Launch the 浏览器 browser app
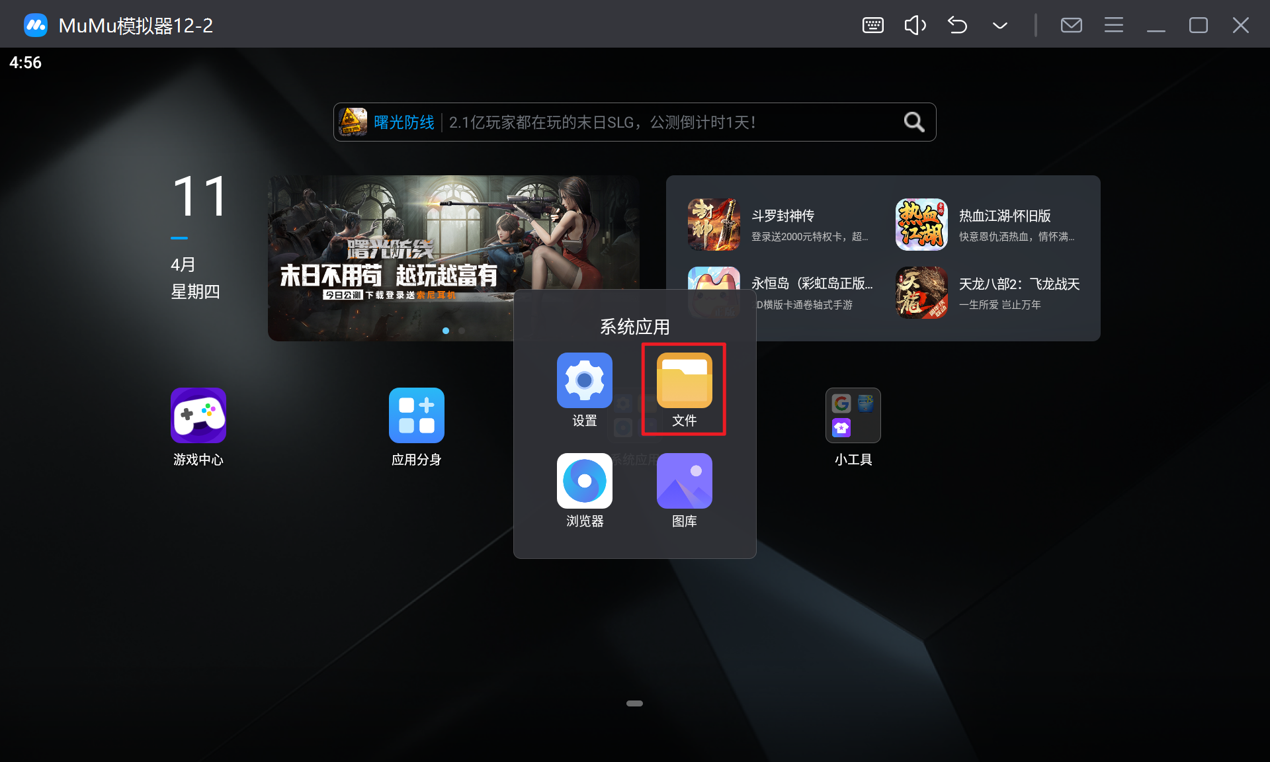The height and width of the screenshot is (762, 1270). click(x=584, y=481)
